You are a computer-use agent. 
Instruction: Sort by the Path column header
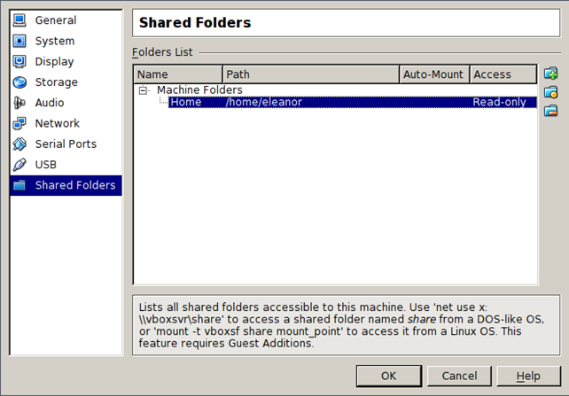pyautogui.click(x=310, y=74)
